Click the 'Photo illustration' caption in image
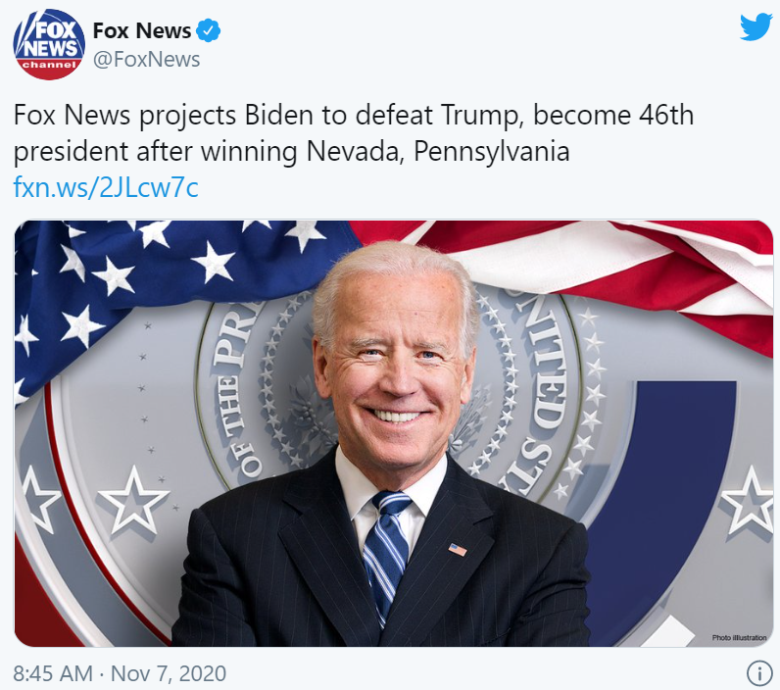Screen dimensions: 780x690 (739, 637)
